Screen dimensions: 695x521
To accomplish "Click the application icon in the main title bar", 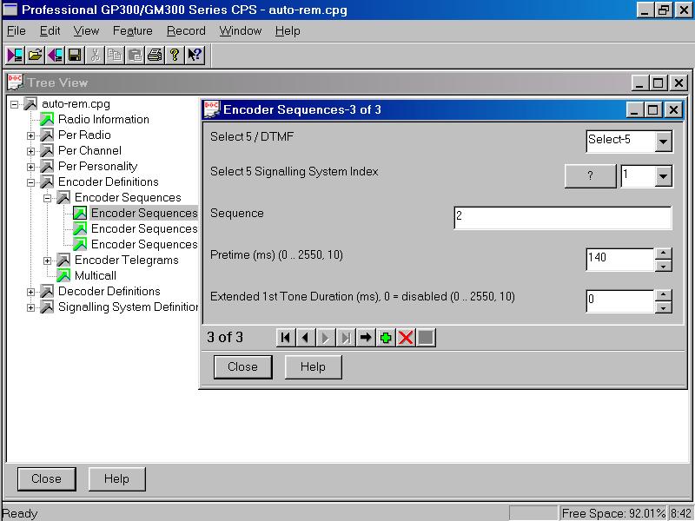I will point(10,10).
